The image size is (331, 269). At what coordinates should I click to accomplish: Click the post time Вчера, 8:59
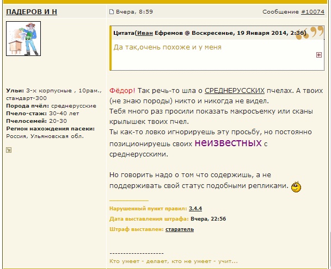coord(134,12)
